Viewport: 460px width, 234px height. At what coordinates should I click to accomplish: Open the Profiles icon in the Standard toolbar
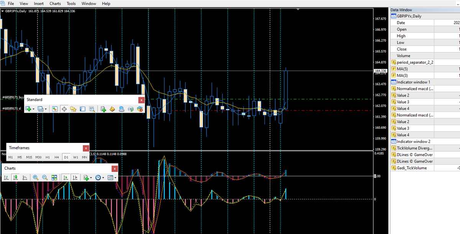point(40,109)
